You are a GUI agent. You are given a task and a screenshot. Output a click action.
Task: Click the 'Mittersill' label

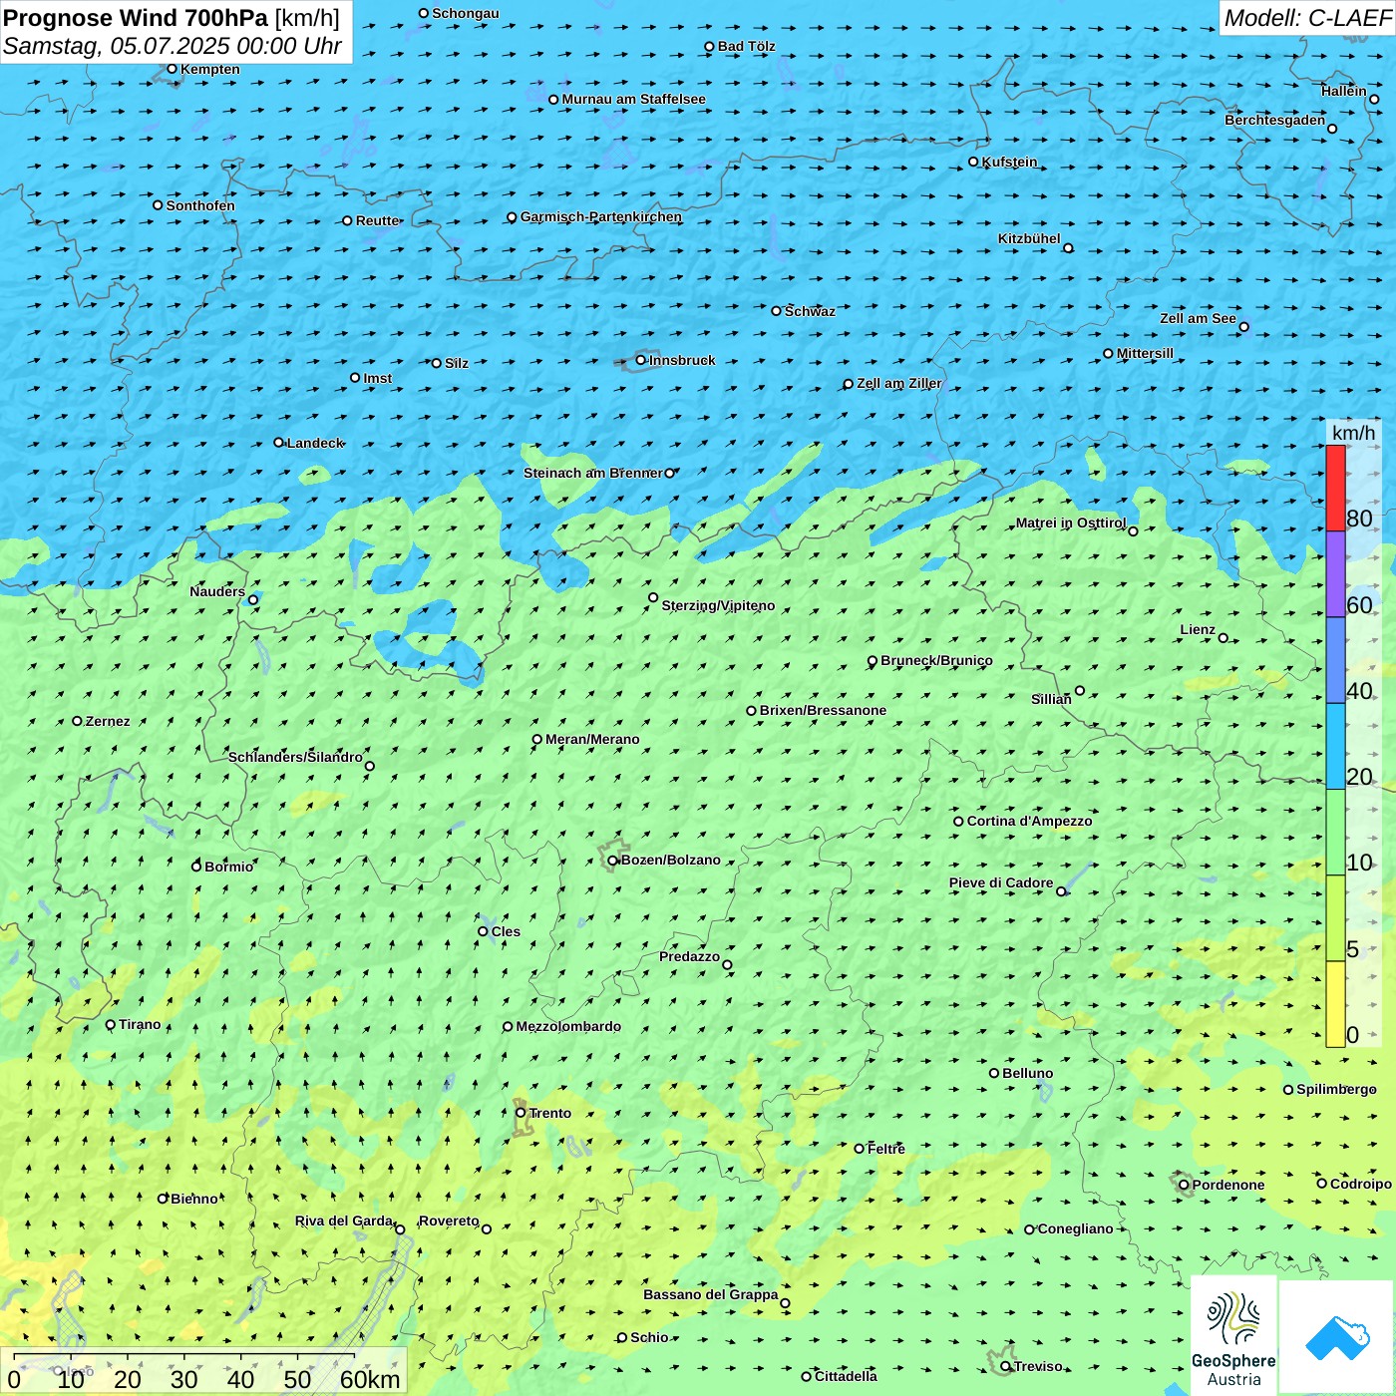[1145, 353]
